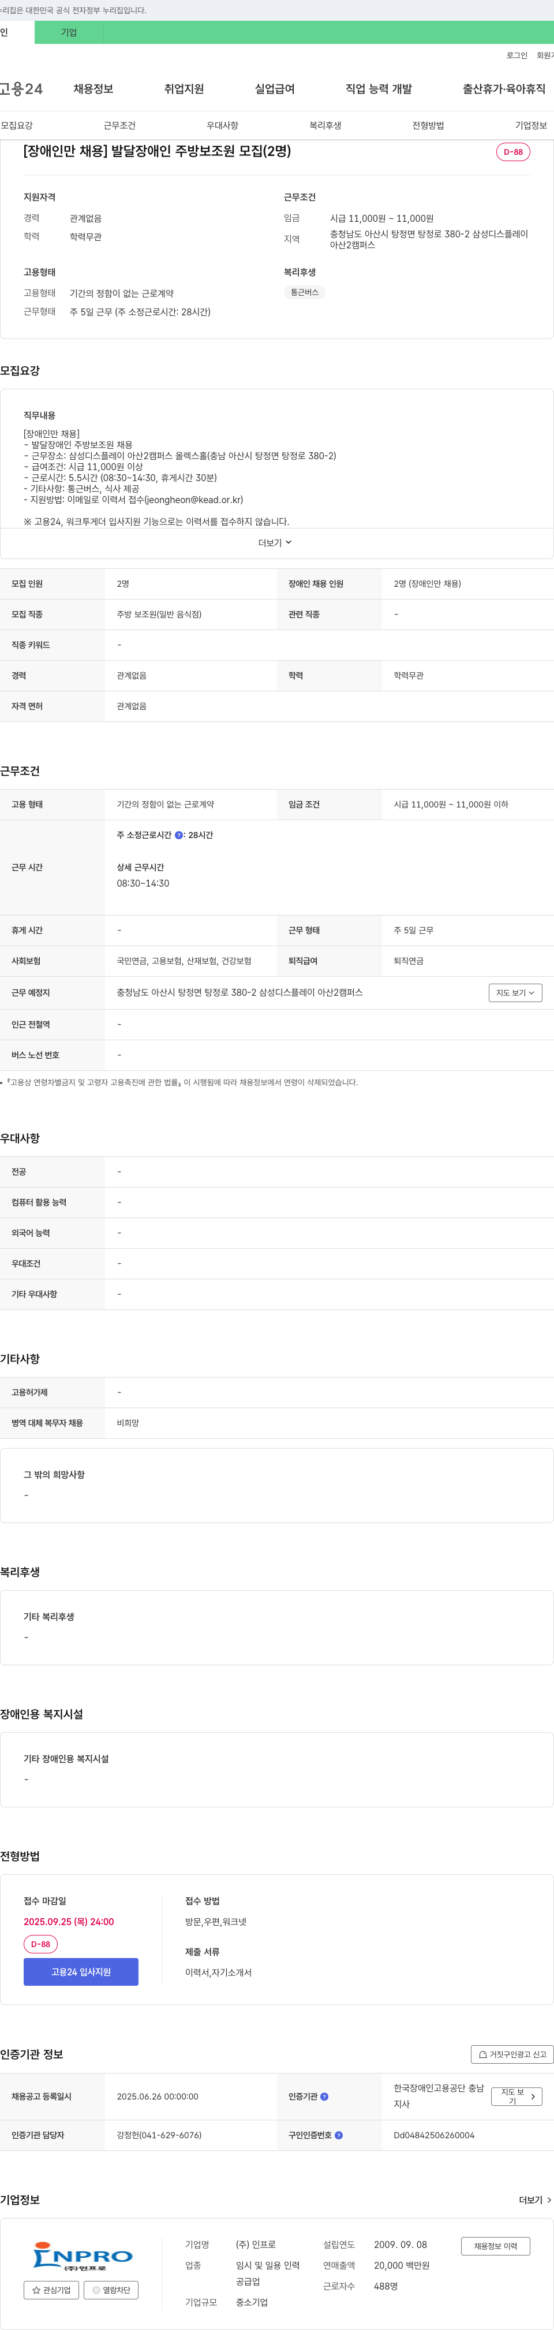Open the 채용정보 이력 button
This screenshot has height=2330, width=554.
(x=495, y=2246)
